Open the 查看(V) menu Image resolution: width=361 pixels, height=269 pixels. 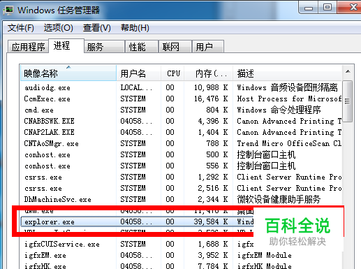point(97,28)
